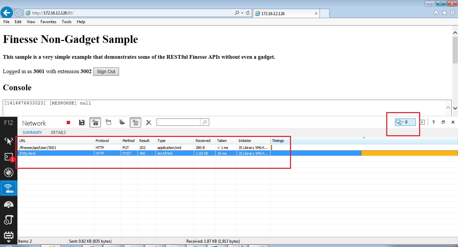Click the magnifier search icon in Network
Image resolution: width=458 pixels, height=247 pixels.
click(205, 122)
